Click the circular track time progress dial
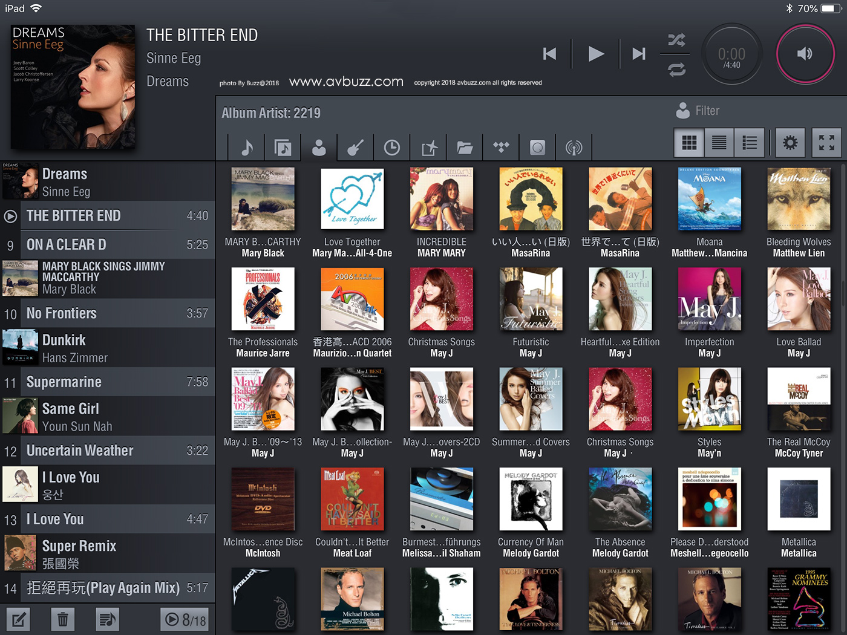 731,54
